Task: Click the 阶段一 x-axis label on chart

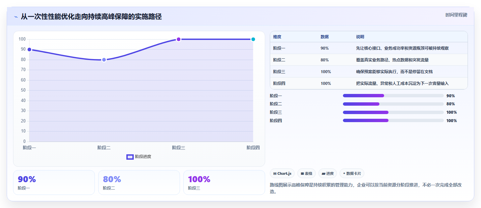Action: [29, 148]
